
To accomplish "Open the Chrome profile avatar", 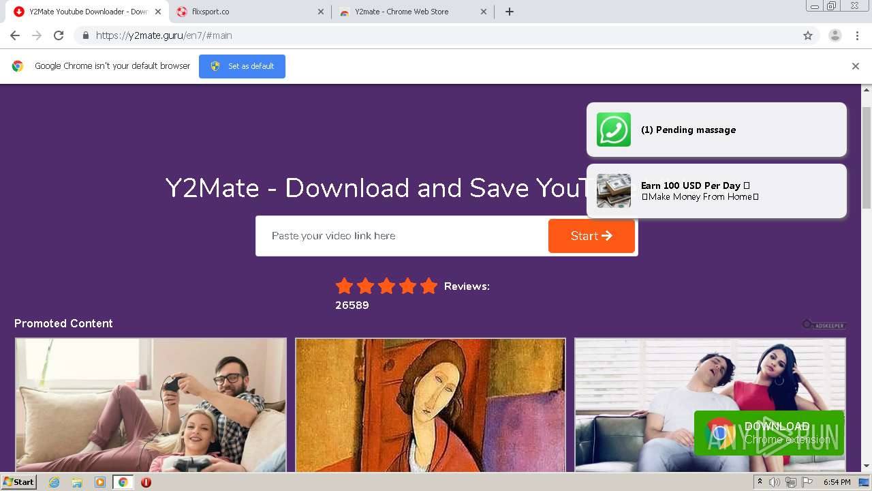I will pos(835,35).
